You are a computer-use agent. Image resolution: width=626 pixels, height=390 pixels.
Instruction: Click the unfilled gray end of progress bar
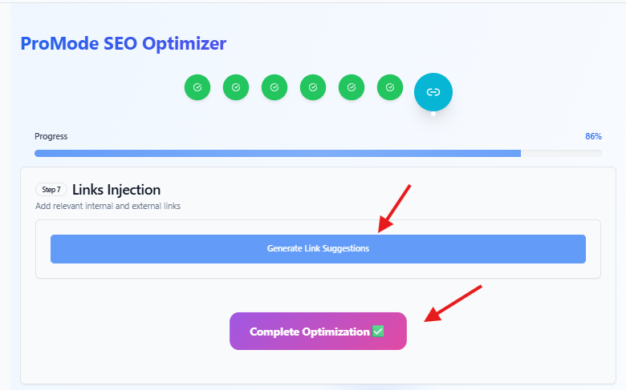point(561,154)
